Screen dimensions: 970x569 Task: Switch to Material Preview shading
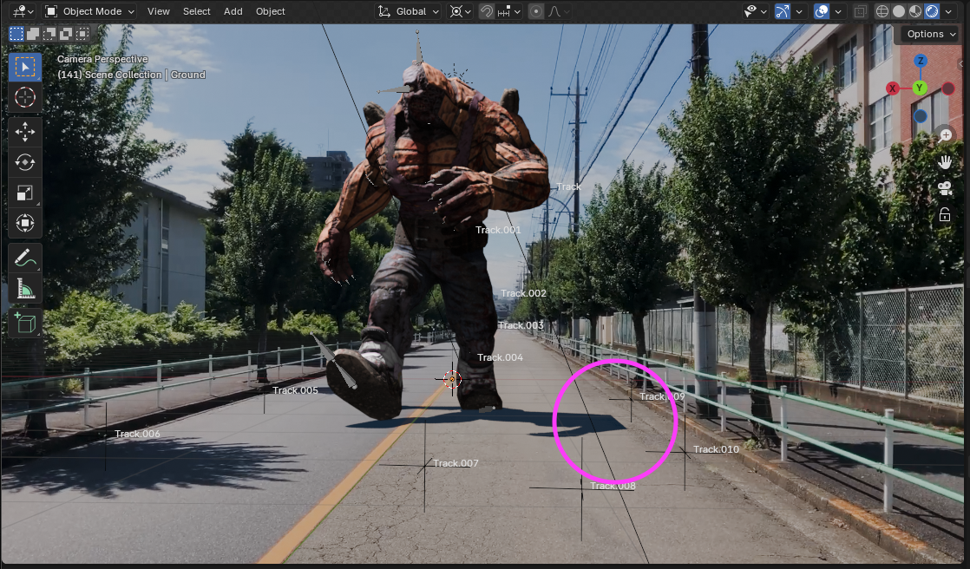915,11
